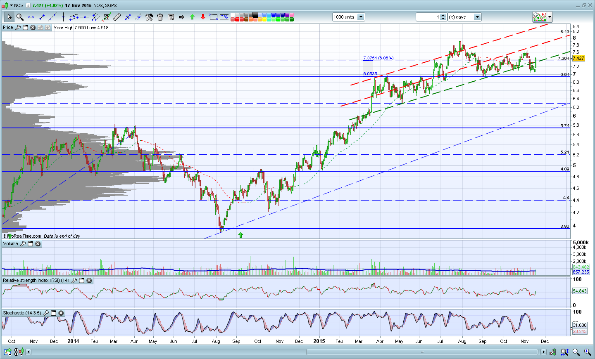Click the candlestick chart icon in title bar
Viewport: 595px width, 359px height.
(x=5, y=5)
